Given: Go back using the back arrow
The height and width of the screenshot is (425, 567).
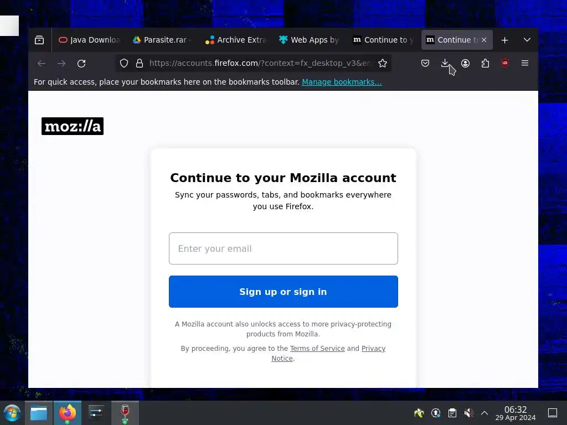Looking at the screenshot, I should click(x=41, y=63).
